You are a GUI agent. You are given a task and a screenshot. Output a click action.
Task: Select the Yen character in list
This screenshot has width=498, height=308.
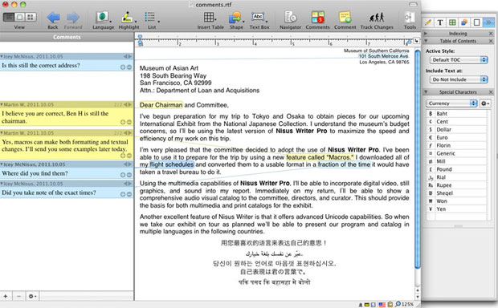456,209
